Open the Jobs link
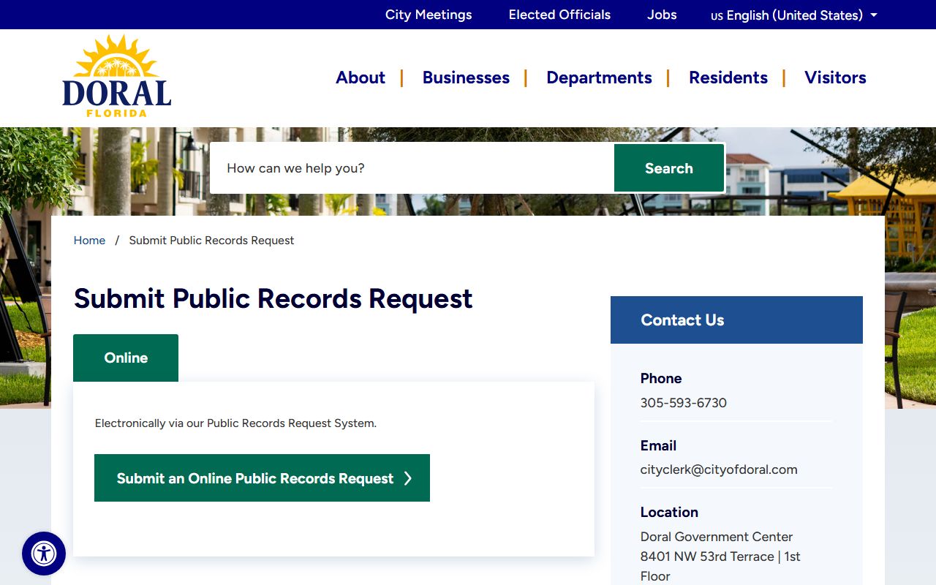The height and width of the screenshot is (585, 936). pyautogui.click(x=662, y=15)
